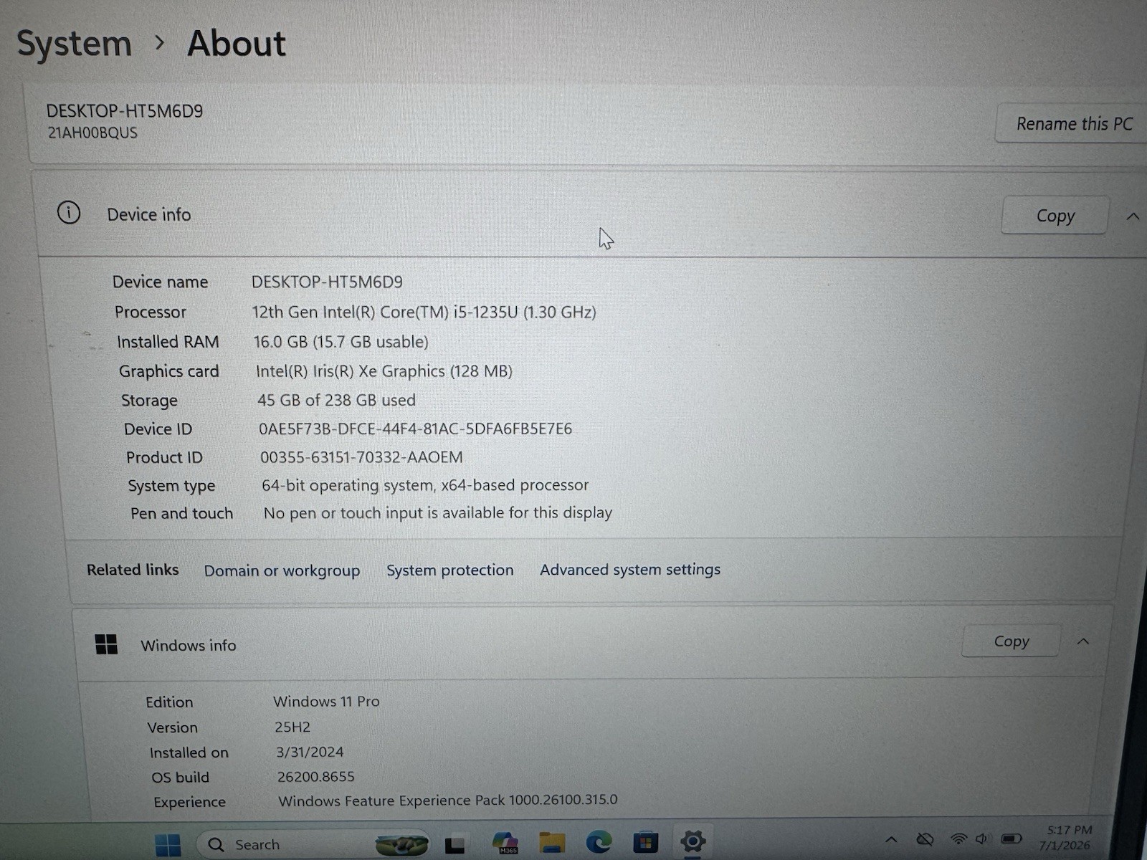The image size is (1147, 860).
Task: Open Microsoft Store from the taskbar
Action: [x=645, y=842]
